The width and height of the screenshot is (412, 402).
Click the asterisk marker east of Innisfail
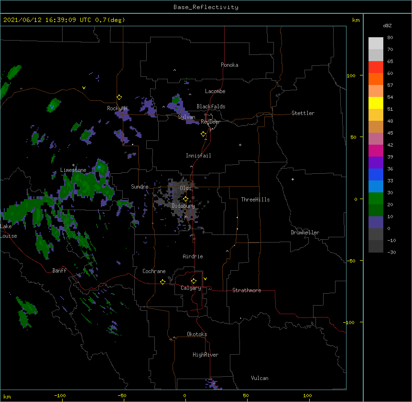(x=240, y=145)
